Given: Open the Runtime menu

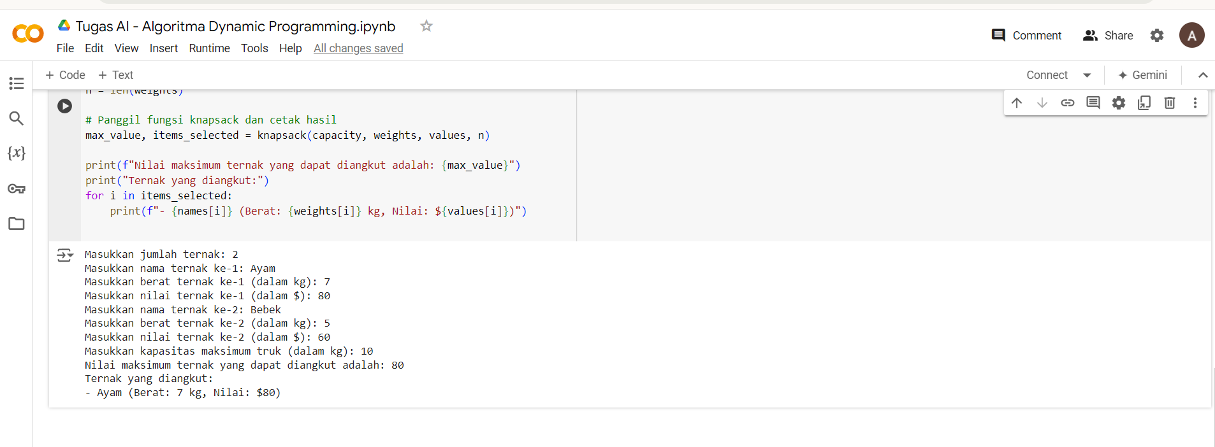Looking at the screenshot, I should (209, 48).
